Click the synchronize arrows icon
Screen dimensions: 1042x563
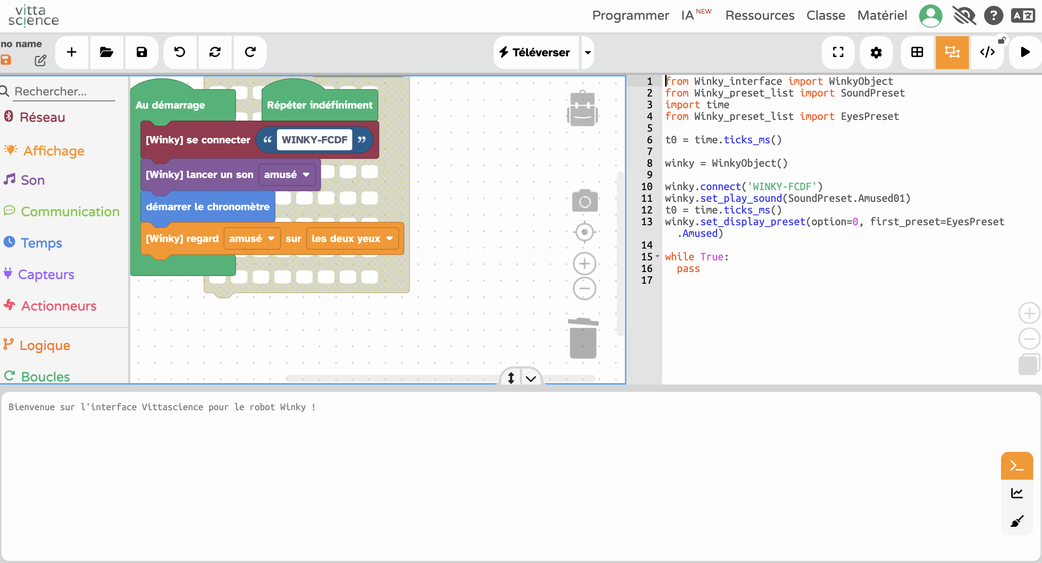coord(215,52)
